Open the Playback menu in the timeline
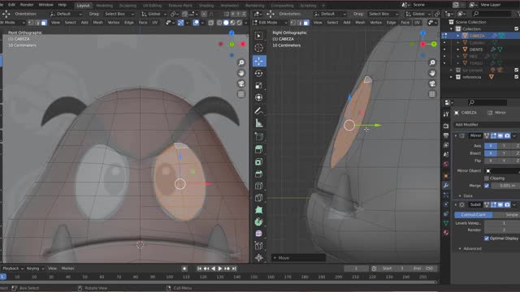Screen dimensions: 520x292 [x=13, y=268]
